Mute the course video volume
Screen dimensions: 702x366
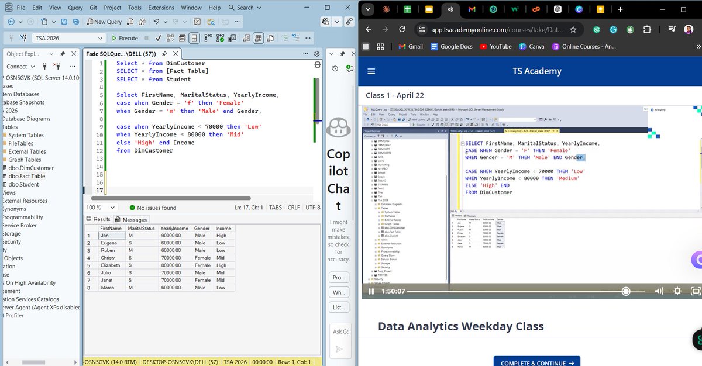[x=659, y=291]
